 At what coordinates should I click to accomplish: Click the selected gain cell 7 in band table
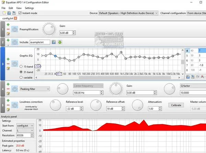point(202,51)
